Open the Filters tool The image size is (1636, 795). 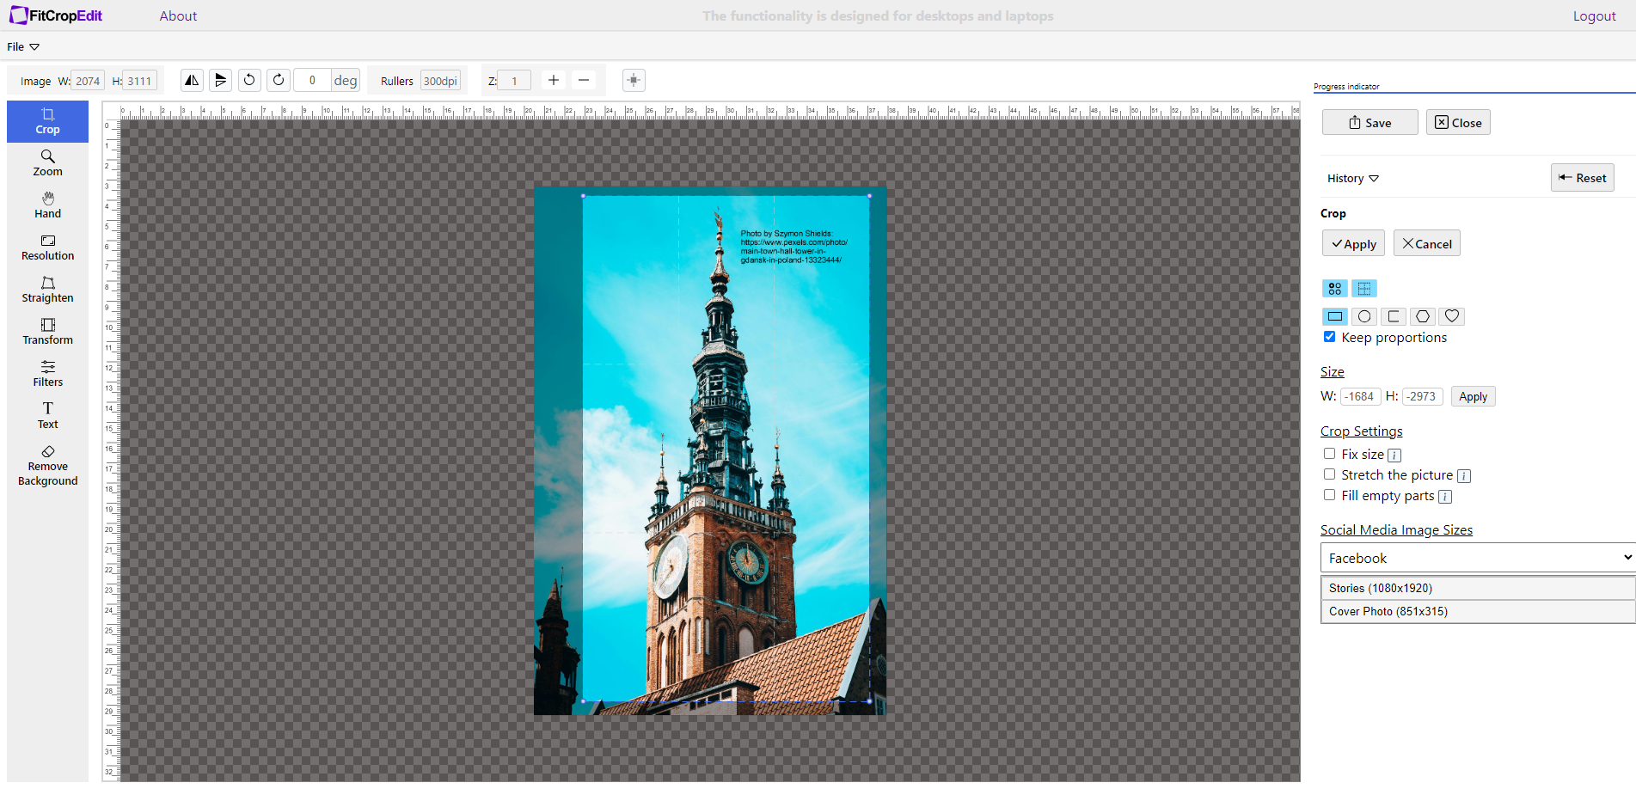(47, 374)
